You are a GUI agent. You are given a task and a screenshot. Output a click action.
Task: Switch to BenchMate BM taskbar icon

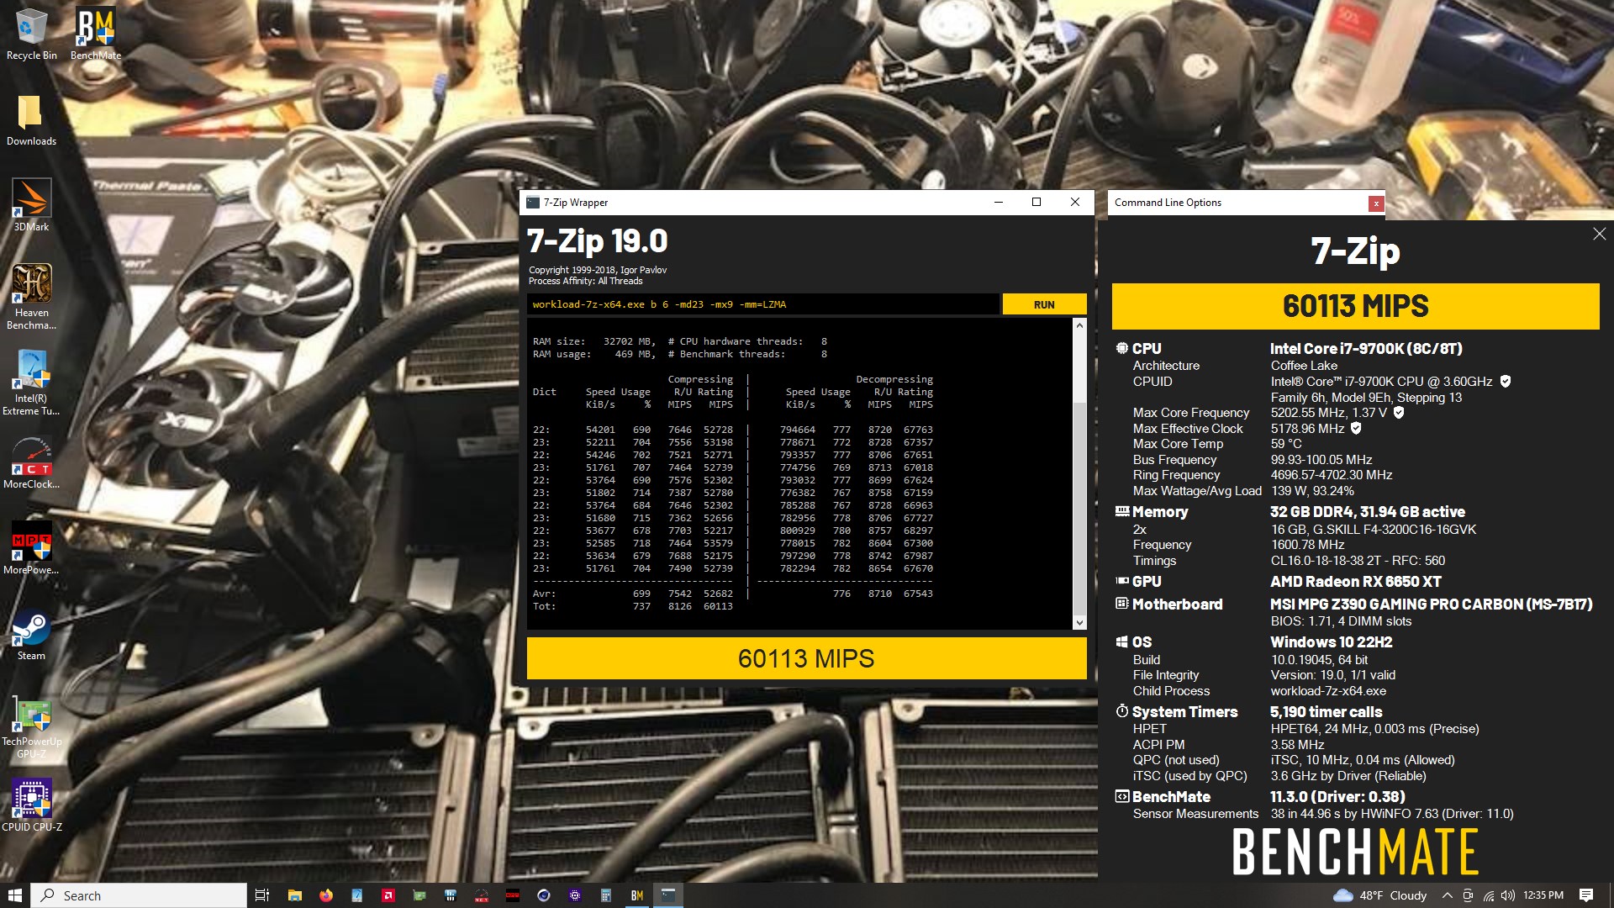(x=637, y=895)
